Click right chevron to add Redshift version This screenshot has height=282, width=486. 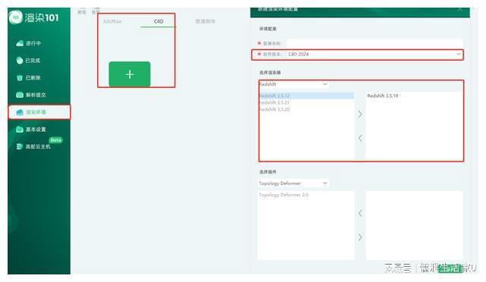pos(360,114)
